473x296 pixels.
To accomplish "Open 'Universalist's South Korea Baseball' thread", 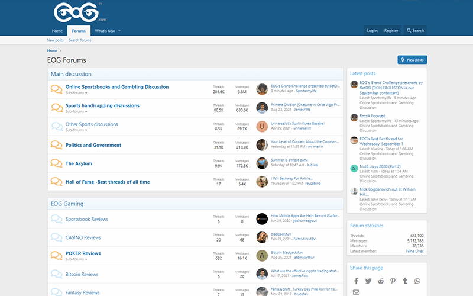I will coord(298,123).
